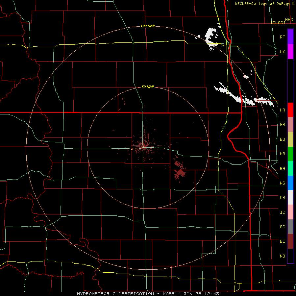Click the magenta UK legend color swatch
Image resolution: width=296 pixels, height=296 pixels.
pos(290,52)
